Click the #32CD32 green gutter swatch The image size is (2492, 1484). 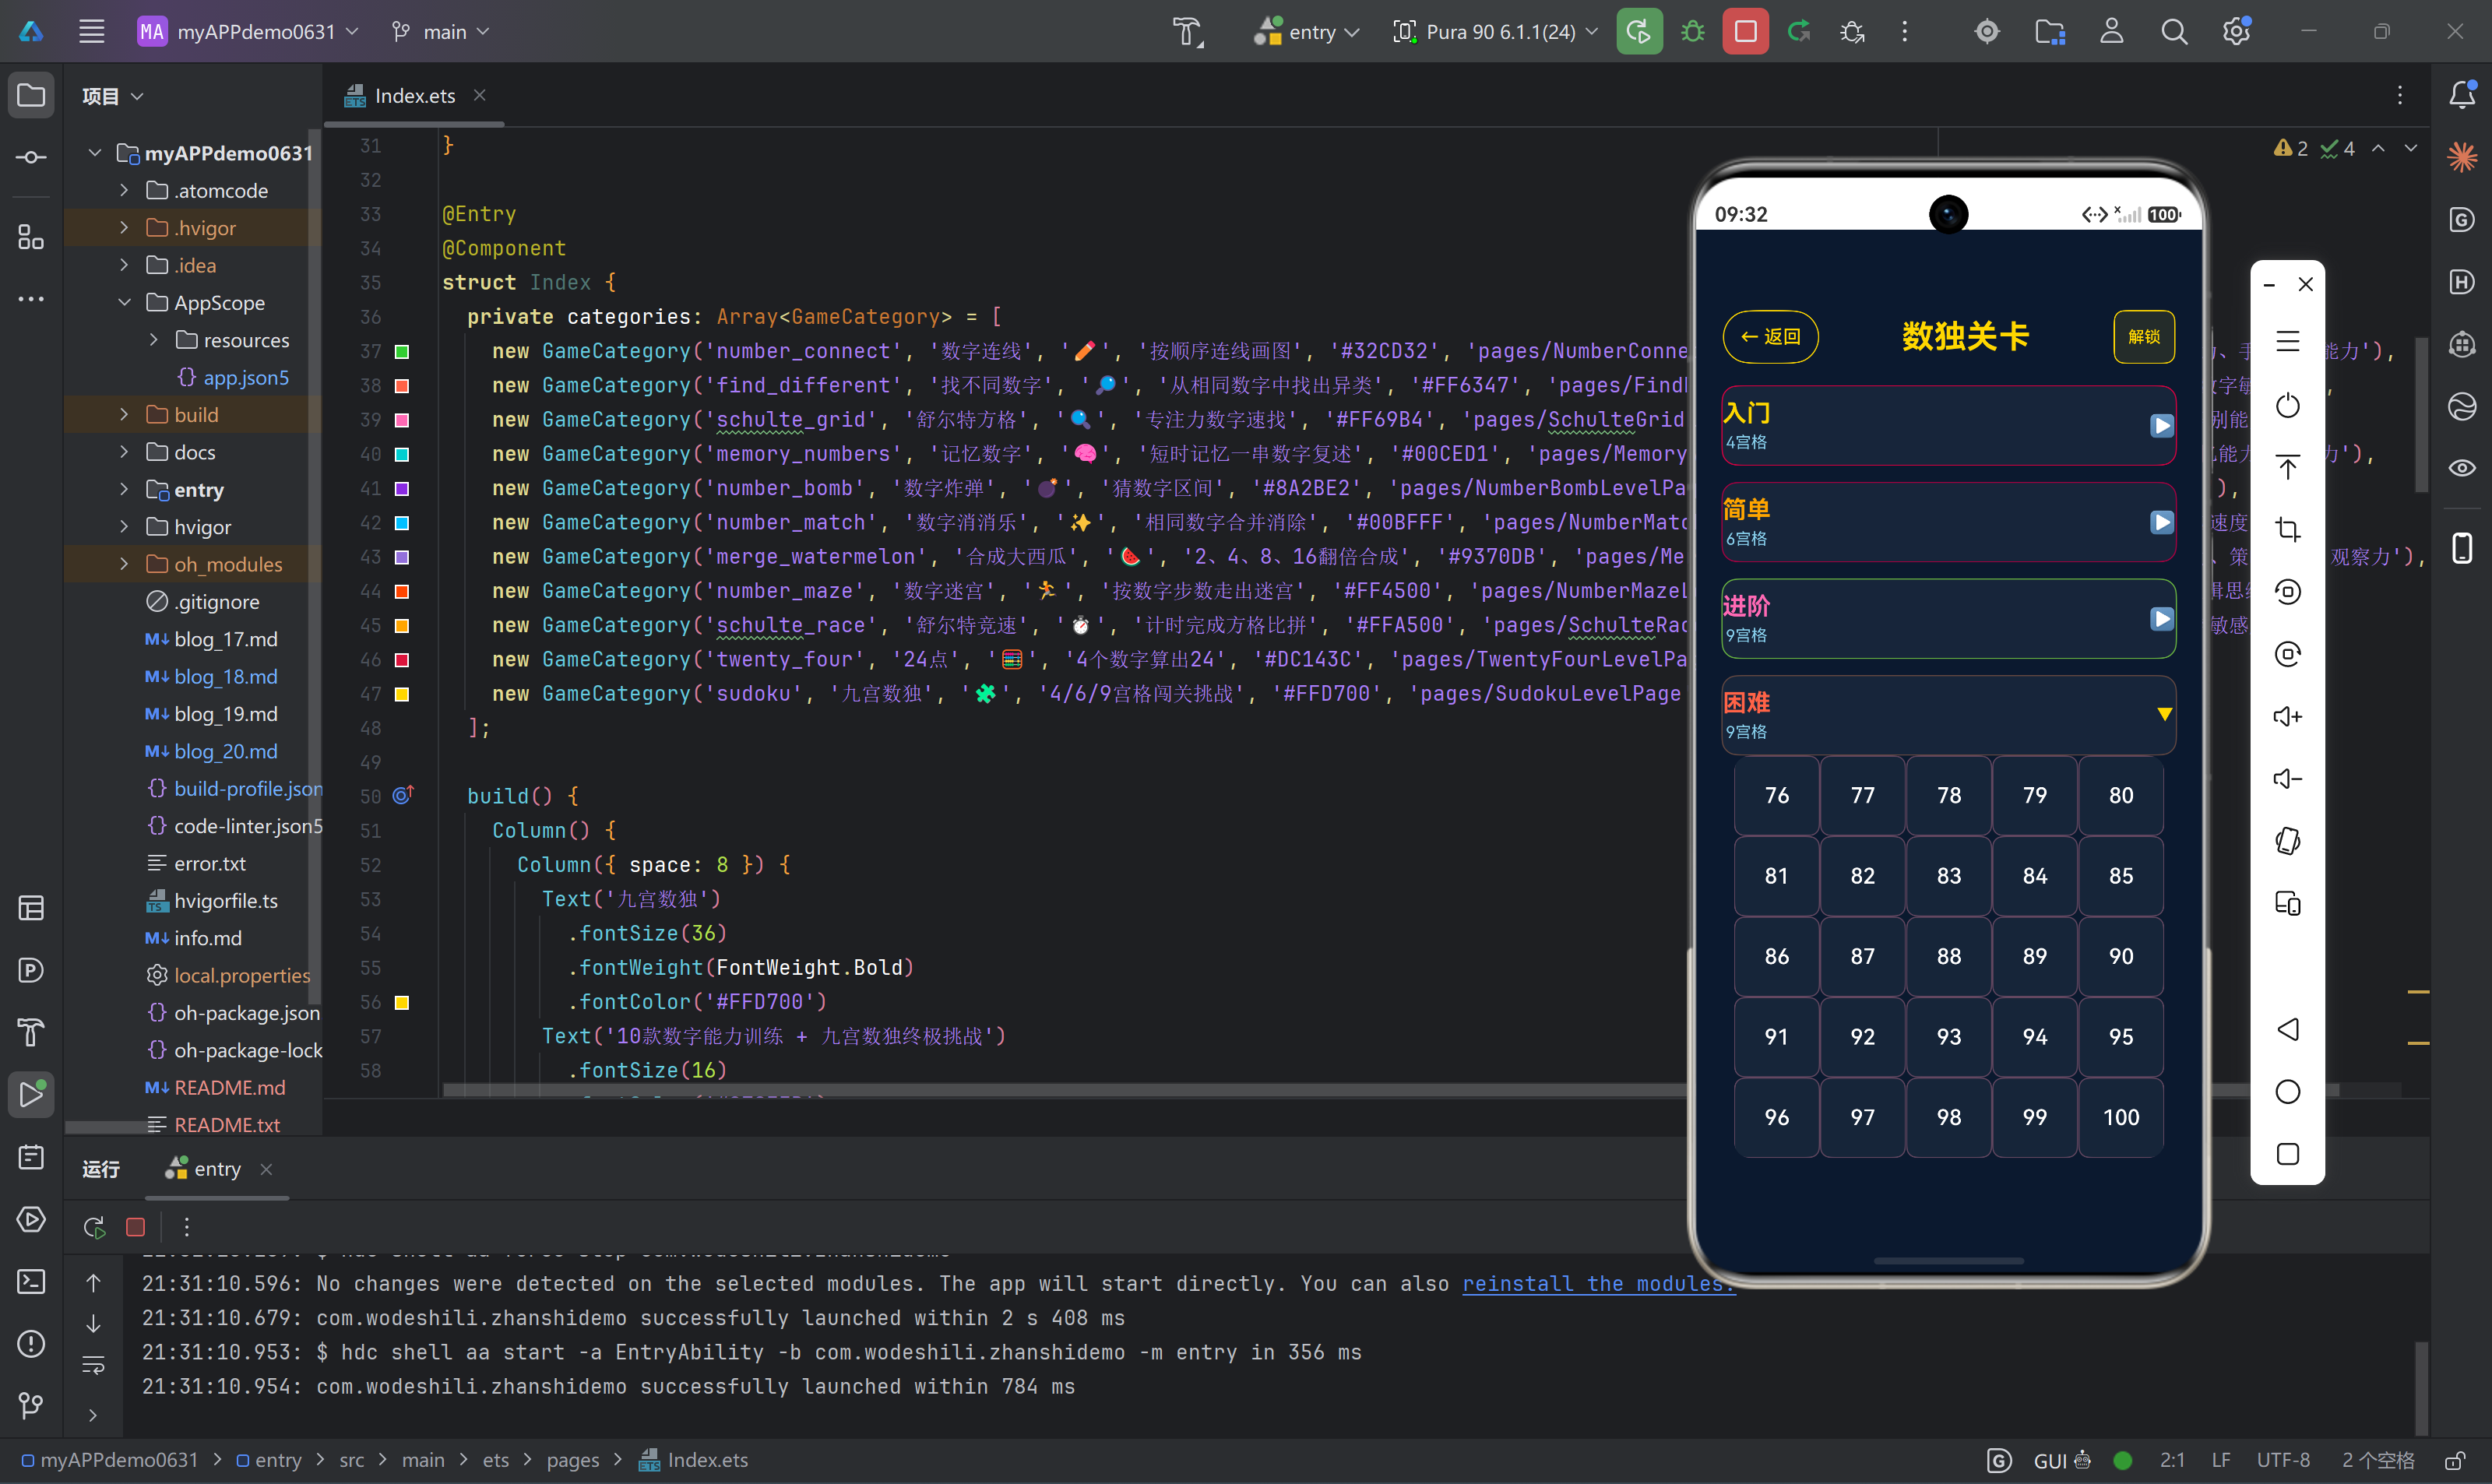point(402,351)
